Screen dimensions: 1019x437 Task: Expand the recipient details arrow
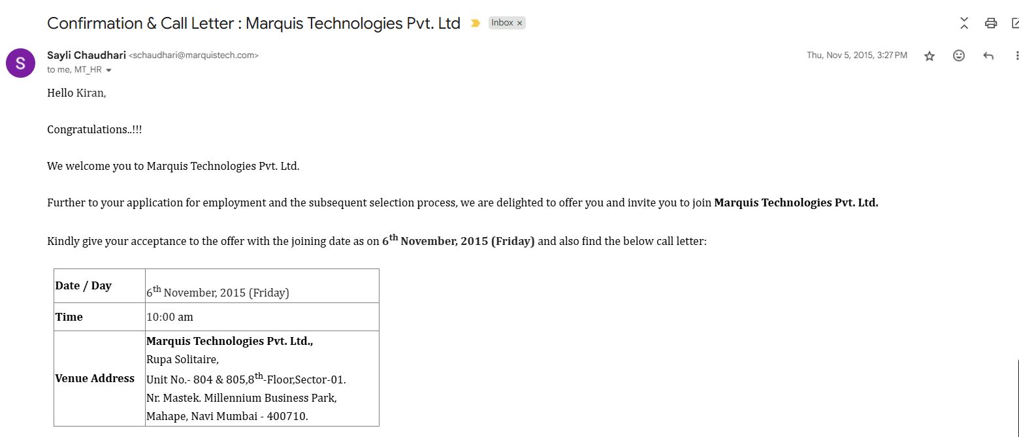(x=108, y=71)
